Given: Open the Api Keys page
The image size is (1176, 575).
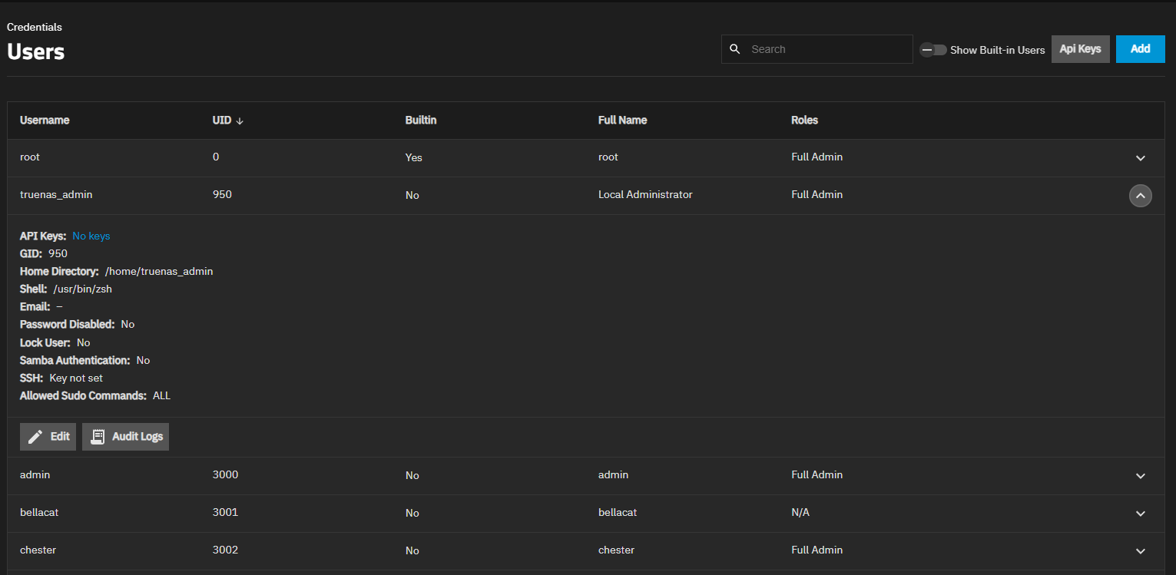Looking at the screenshot, I should pos(1080,49).
